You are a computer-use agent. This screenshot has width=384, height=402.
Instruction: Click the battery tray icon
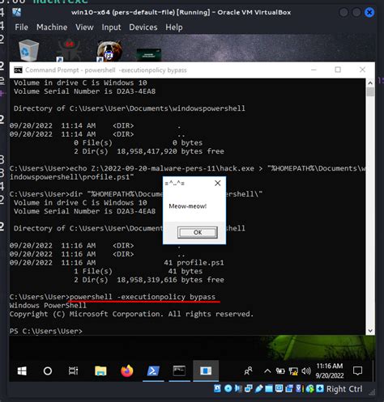point(280,371)
